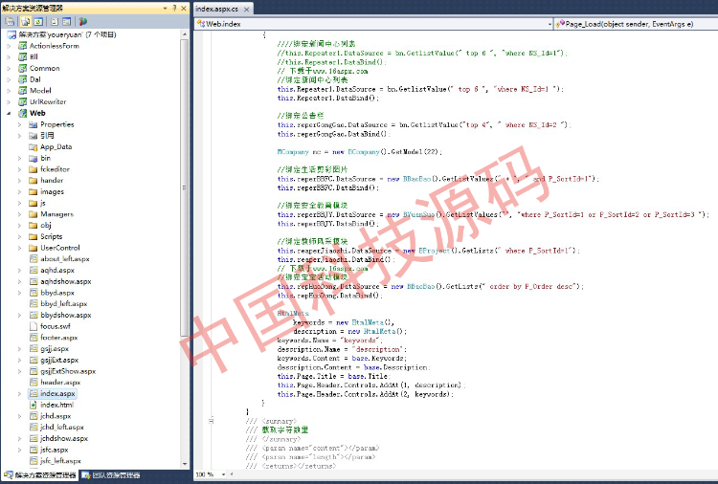Select the js folder row
Screen dimensions: 718x484
[42, 203]
